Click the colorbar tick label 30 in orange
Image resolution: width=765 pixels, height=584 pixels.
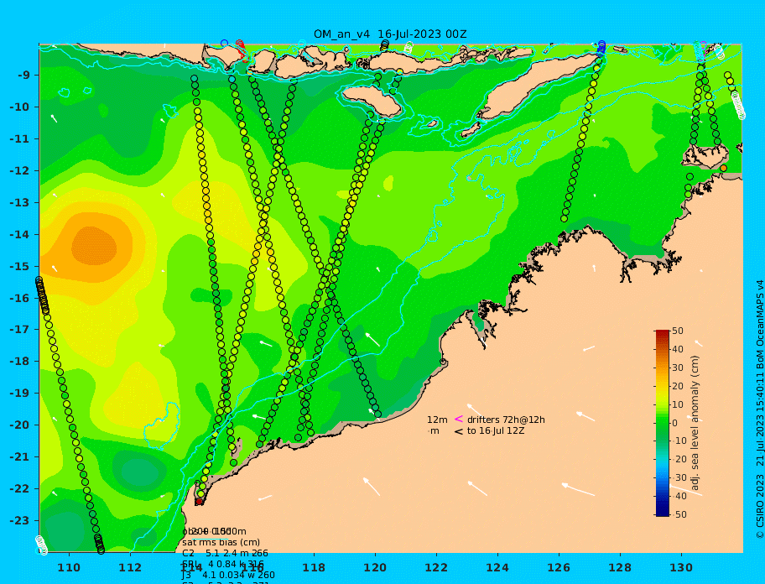pos(678,368)
